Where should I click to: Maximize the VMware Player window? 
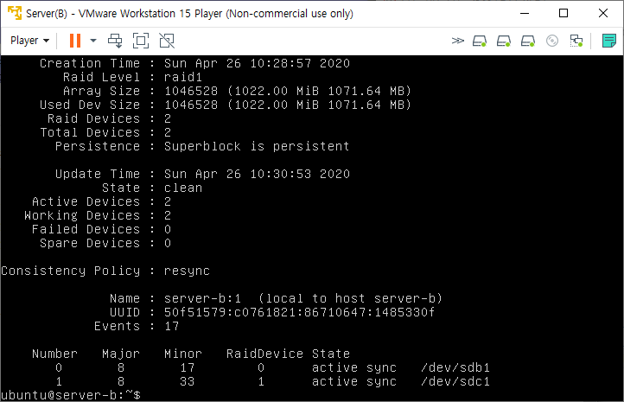[x=564, y=13]
